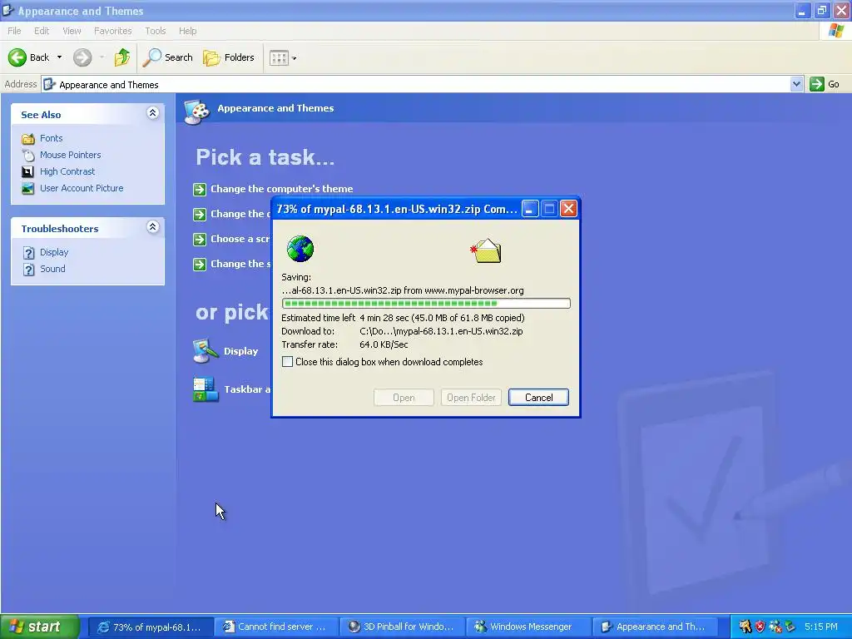This screenshot has height=639, width=852.
Task: Click the Display control panel icon
Action: coord(206,351)
